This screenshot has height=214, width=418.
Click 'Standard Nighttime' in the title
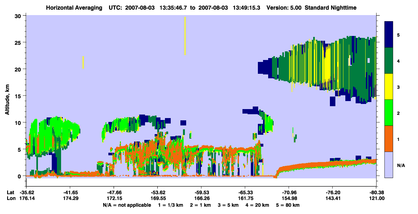coord(331,8)
